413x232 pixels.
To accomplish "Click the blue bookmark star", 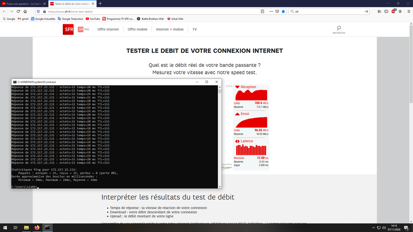I will tap(283, 12).
